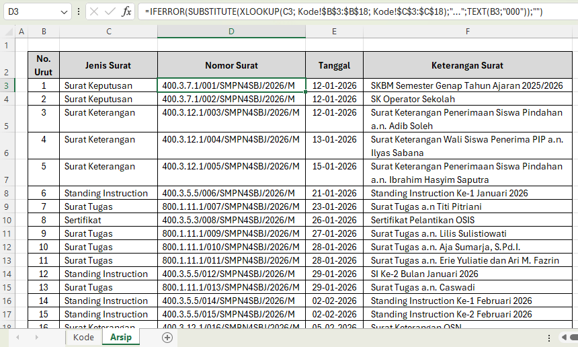Image resolution: width=578 pixels, height=347 pixels.
Task: Click 'SI Ke-2 Bulan Januari 2026' cell
Action: pos(467,274)
